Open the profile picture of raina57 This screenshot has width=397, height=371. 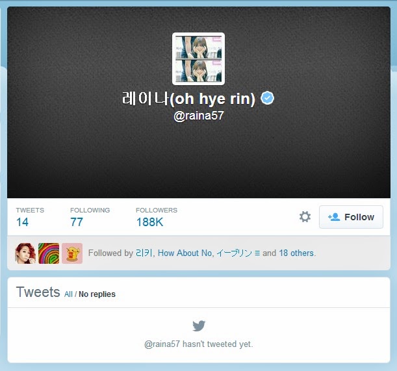[199, 58]
